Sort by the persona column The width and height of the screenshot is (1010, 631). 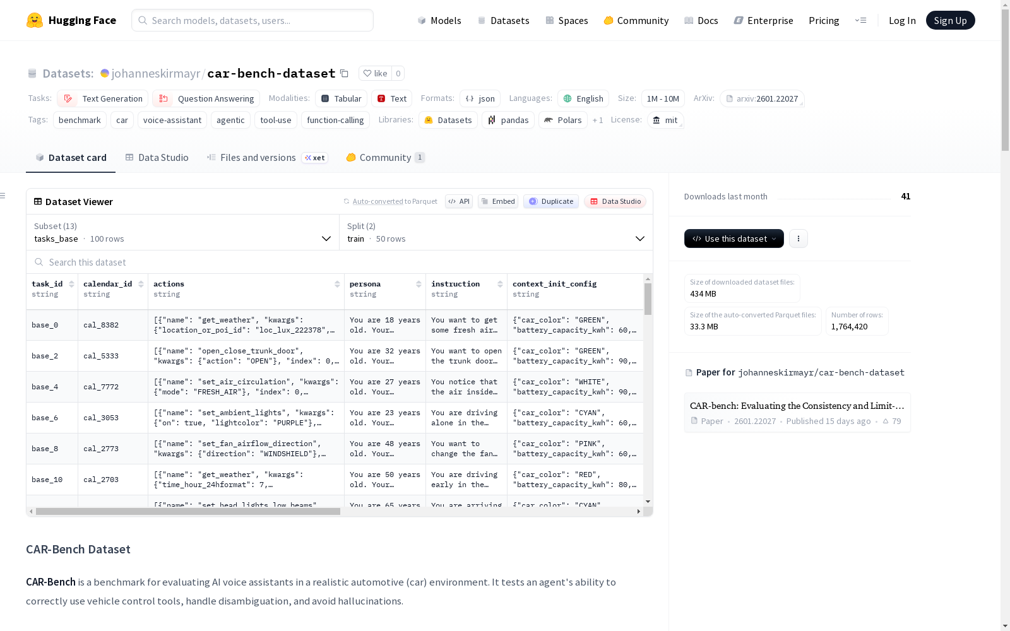click(x=419, y=284)
